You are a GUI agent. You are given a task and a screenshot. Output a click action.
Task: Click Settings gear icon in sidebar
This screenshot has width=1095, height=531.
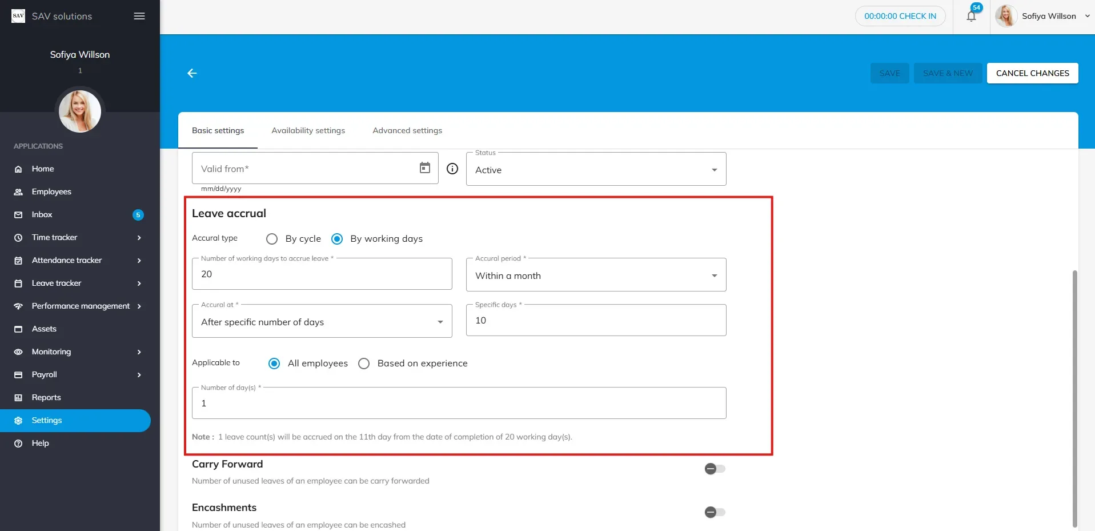tap(18, 421)
